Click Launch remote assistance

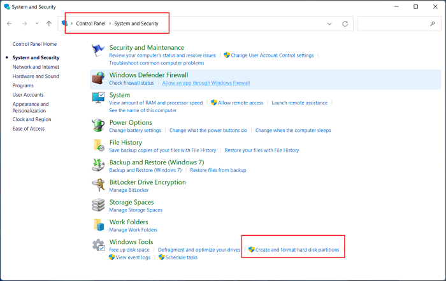click(x=299, y=103)
